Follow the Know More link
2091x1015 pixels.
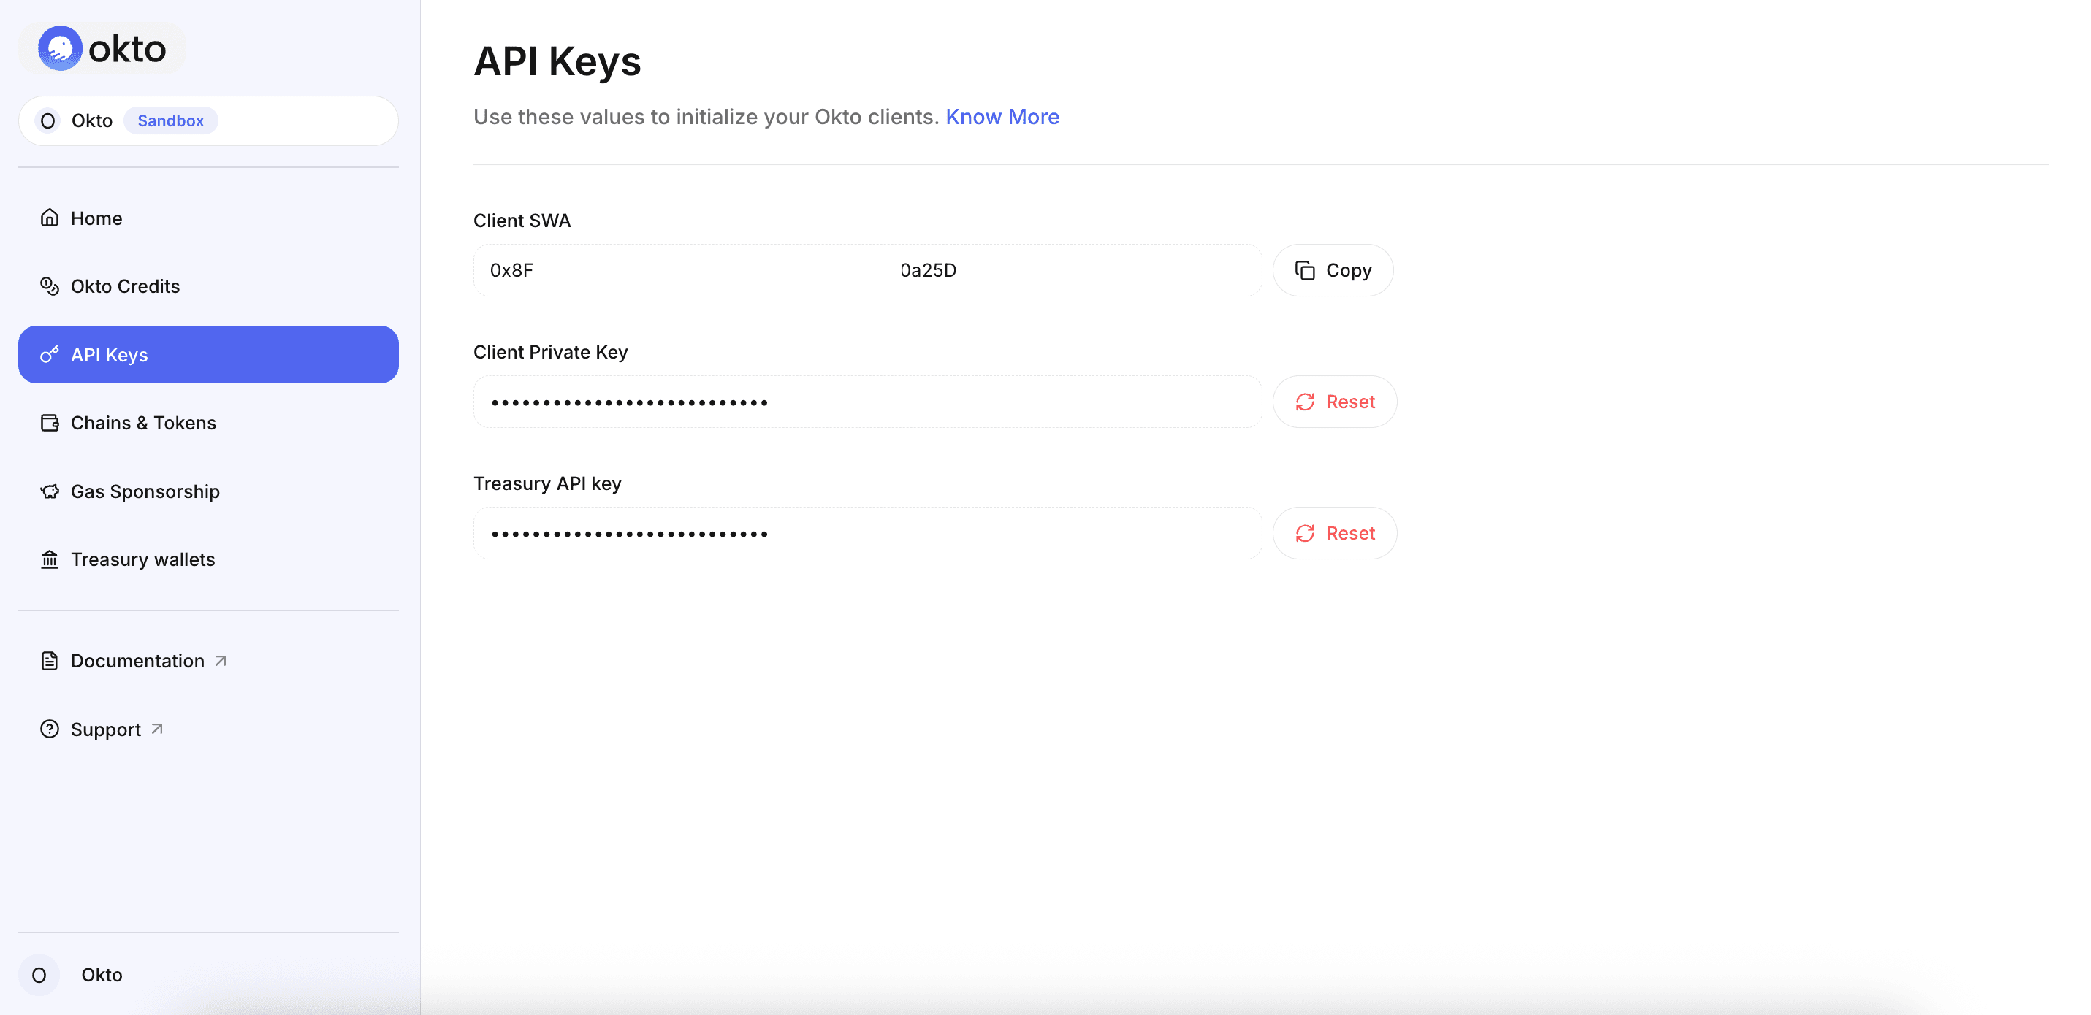[x=1002, y=117]
